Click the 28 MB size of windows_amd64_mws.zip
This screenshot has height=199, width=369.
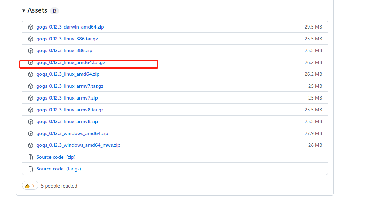pos(315,145)
